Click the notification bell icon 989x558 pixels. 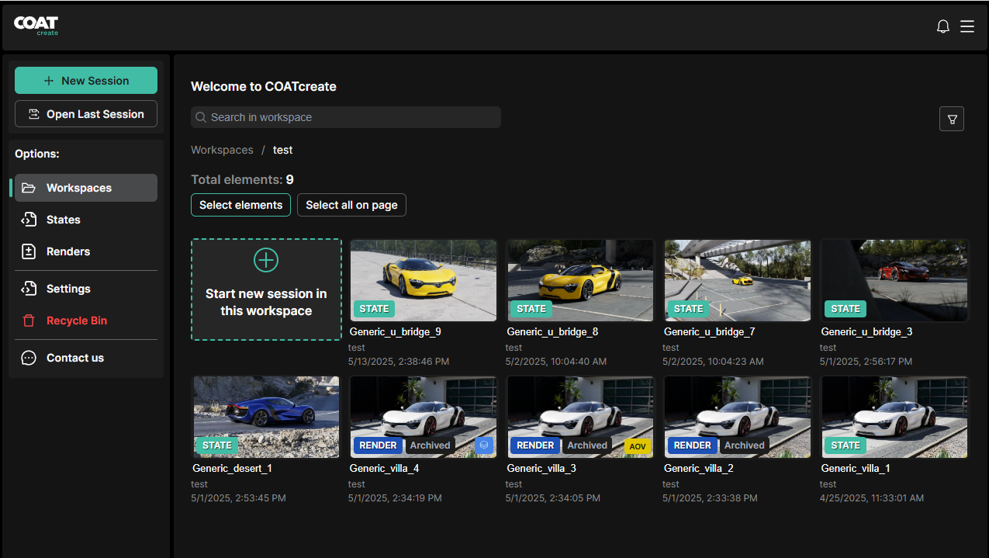(x=943, y=26)
